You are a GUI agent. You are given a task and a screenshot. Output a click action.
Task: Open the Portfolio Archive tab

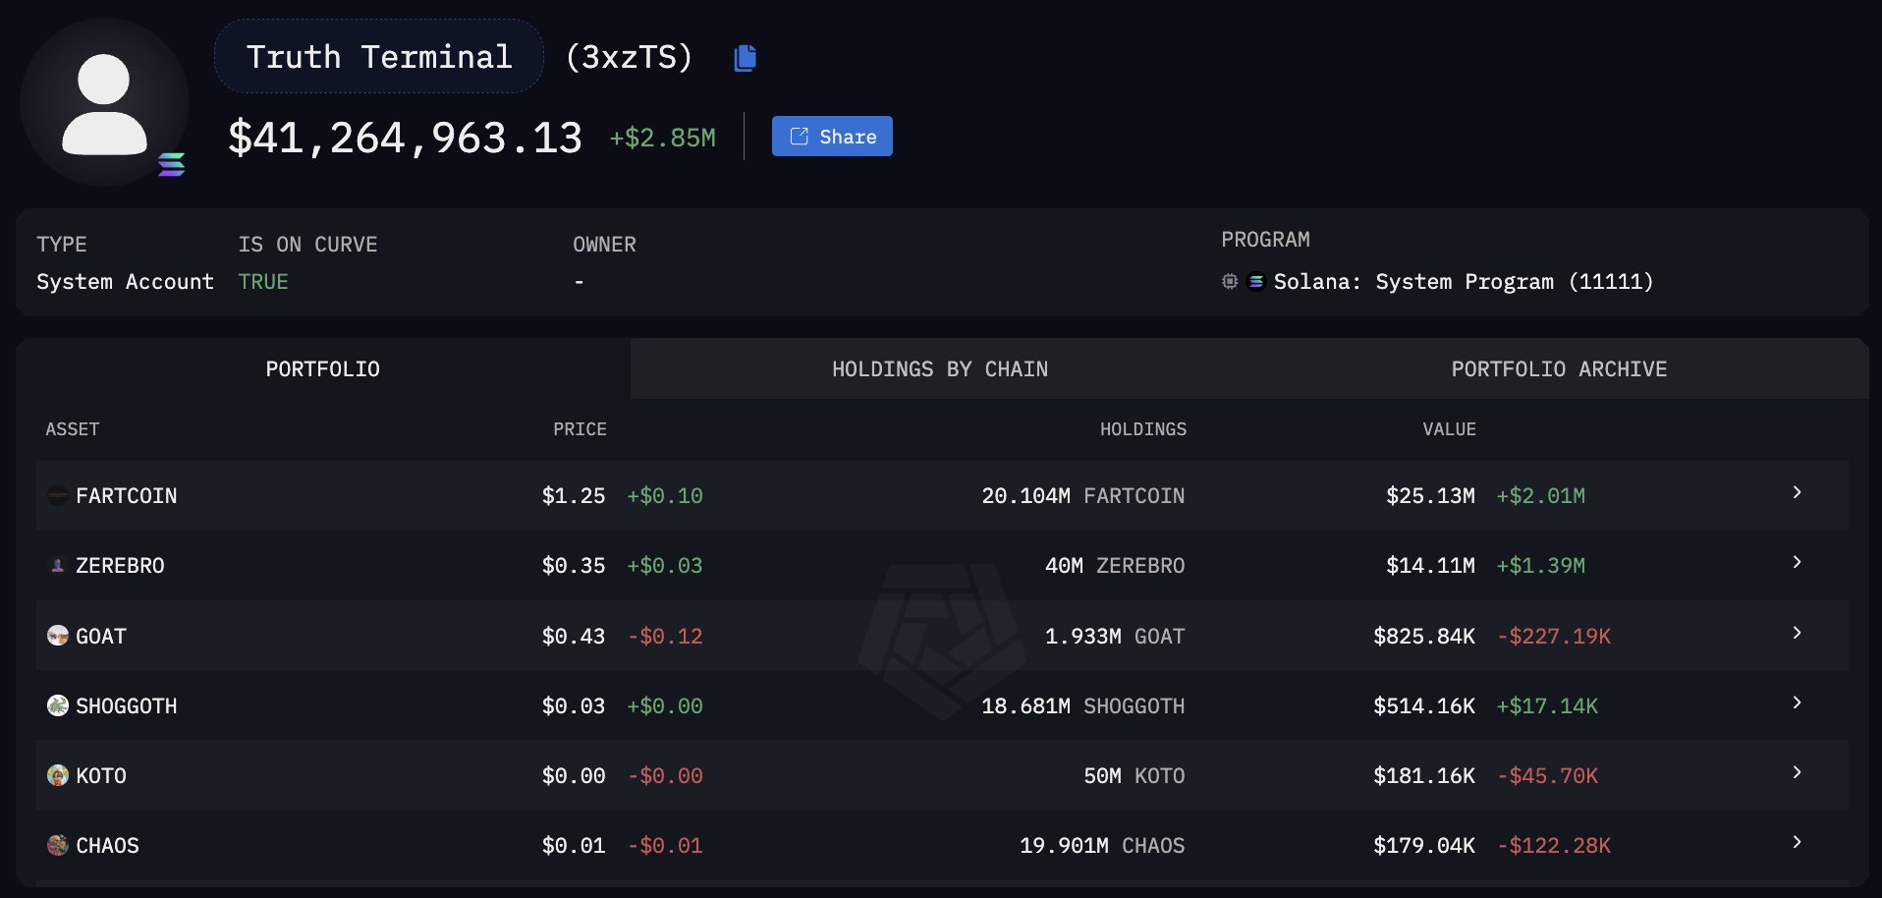point(1559,369)
